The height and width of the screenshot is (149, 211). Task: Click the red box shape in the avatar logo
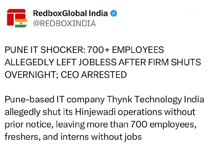click(10, 19)
